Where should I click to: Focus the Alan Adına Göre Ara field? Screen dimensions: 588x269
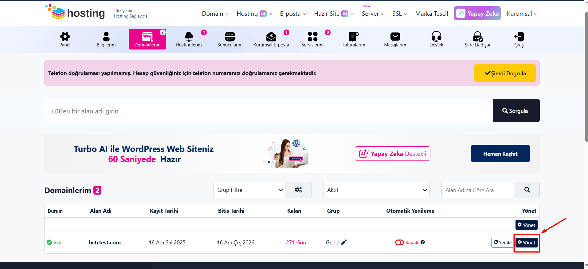pos(478,190)
